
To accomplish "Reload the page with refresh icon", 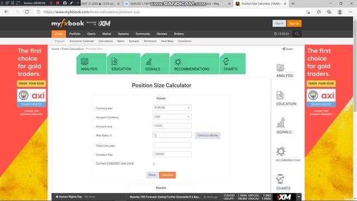I will tap(27, 12).
